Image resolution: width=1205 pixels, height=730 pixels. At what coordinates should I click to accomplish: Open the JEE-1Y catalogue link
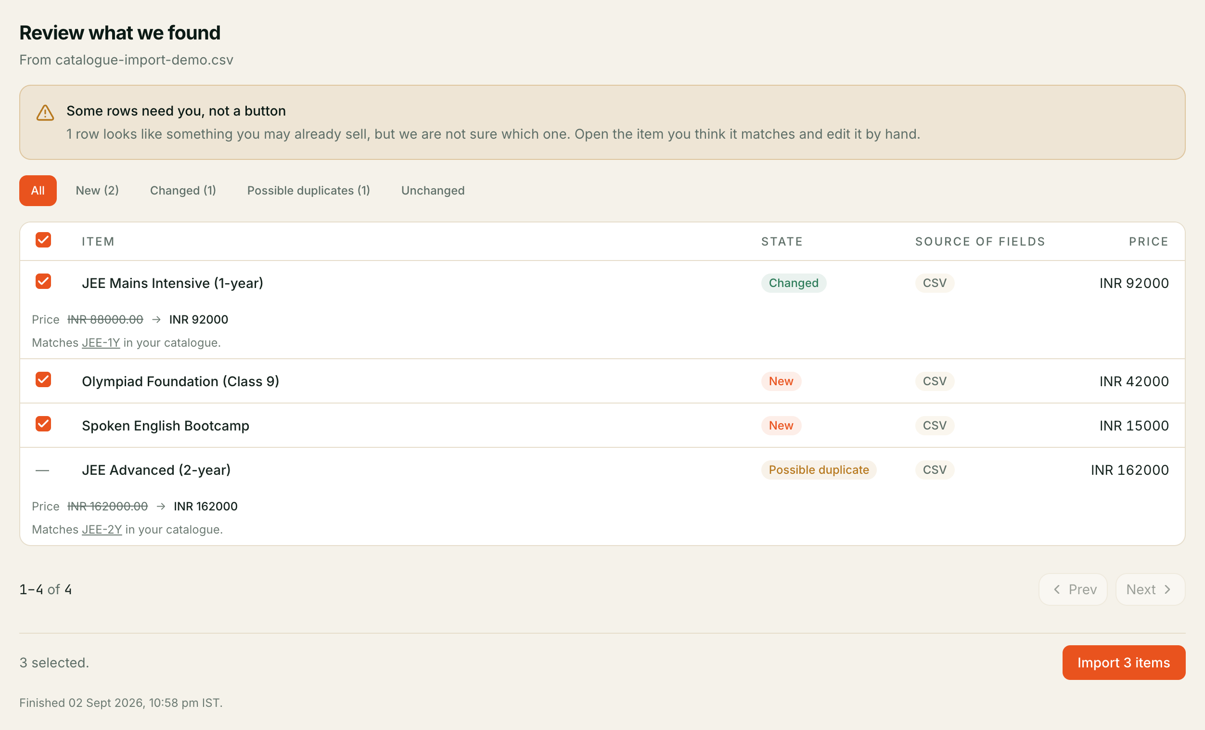pyautogui.click(x=101, y=342)
